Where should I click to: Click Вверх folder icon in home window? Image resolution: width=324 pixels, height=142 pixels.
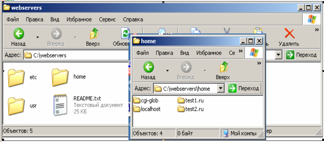coord(224,67)
